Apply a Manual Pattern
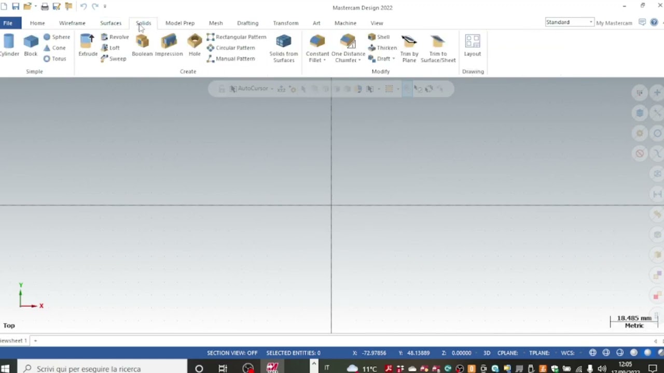Viewport: 664px width, 373px height. pos(231,59)
